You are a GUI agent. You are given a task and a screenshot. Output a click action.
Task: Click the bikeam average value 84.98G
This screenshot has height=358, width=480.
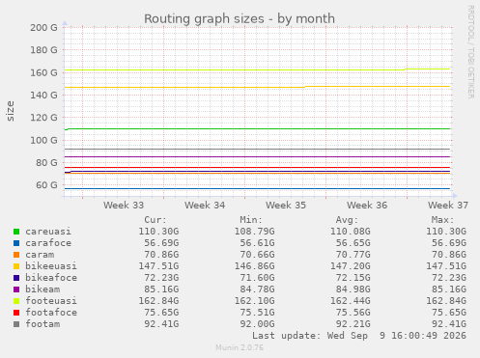click(353, 289)
